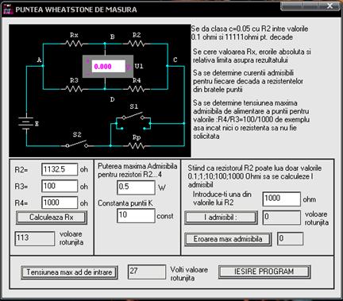This screenshot has height=301, width=343.
Task: Click the I admisibil button
Action: point(221,218)
